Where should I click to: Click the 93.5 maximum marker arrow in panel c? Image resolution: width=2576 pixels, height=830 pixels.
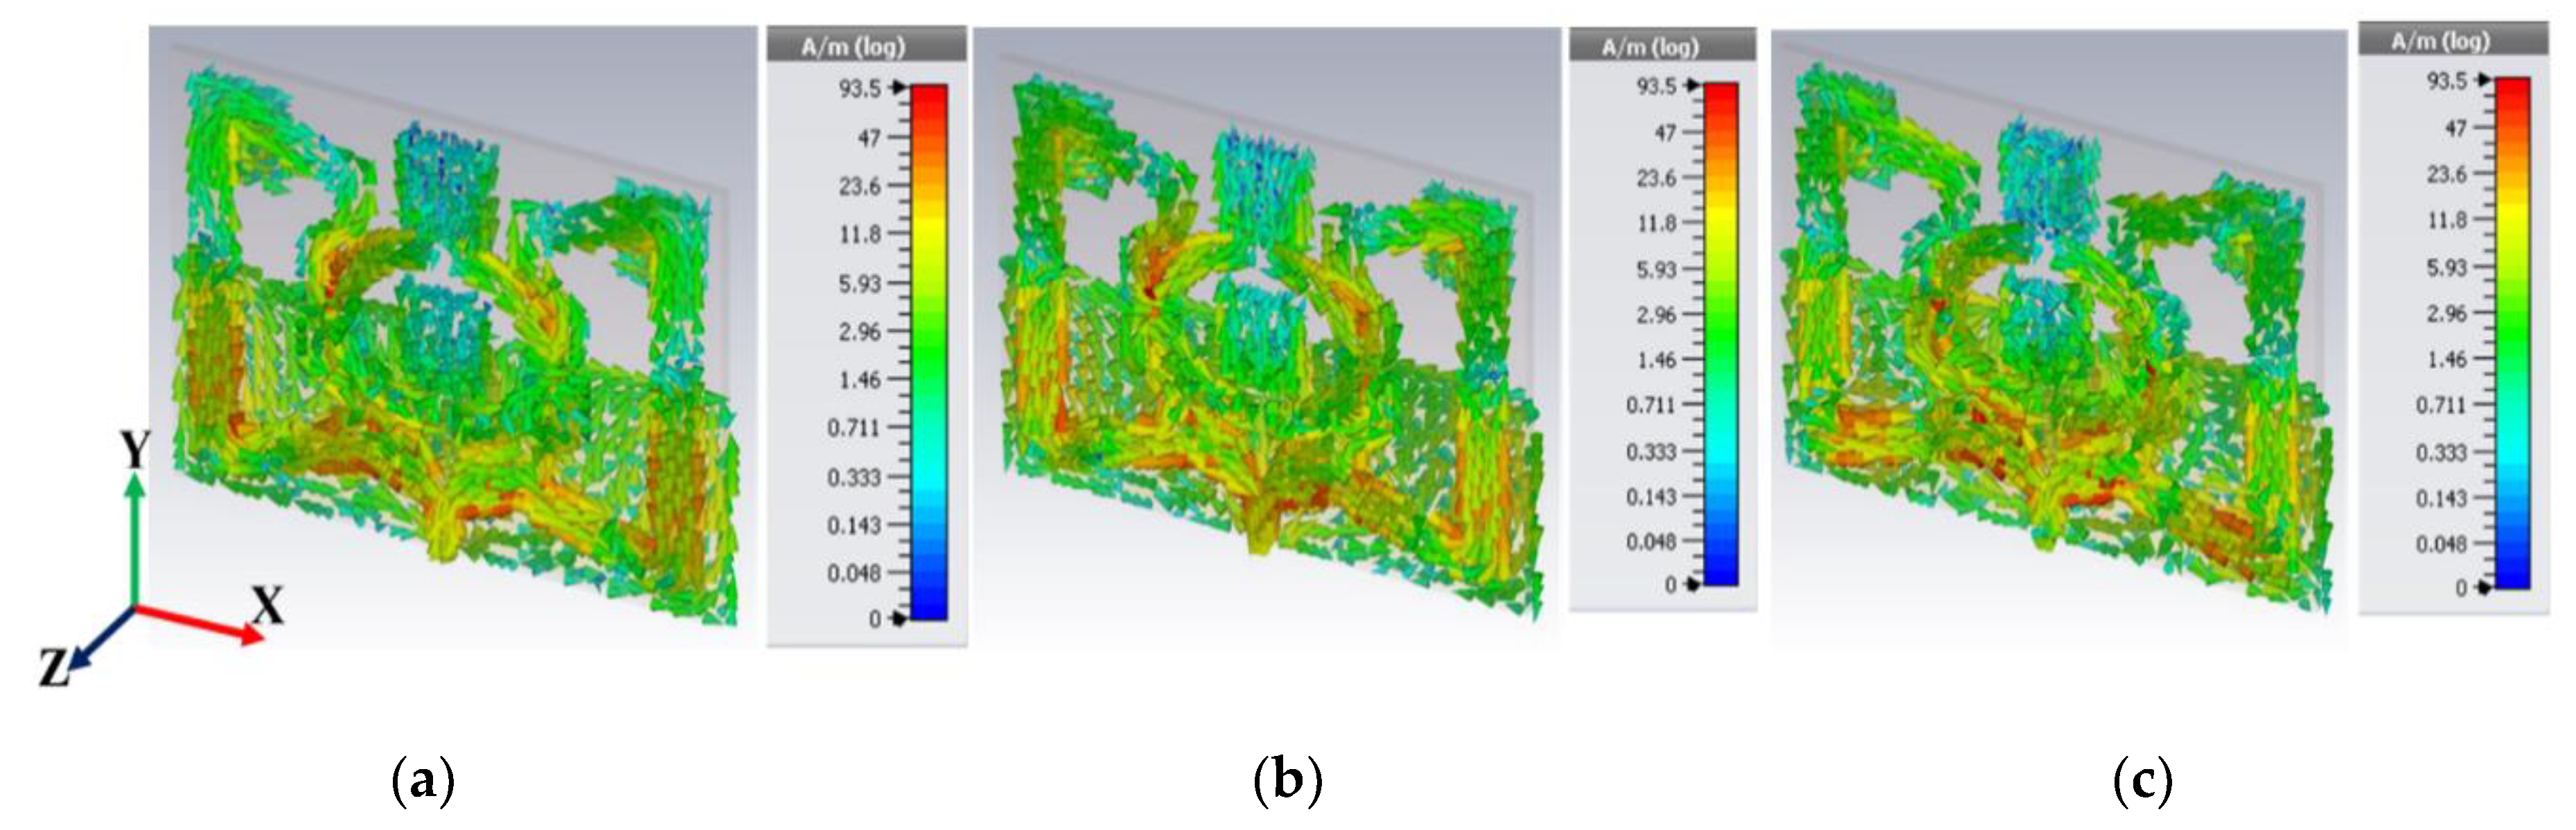2483,80
